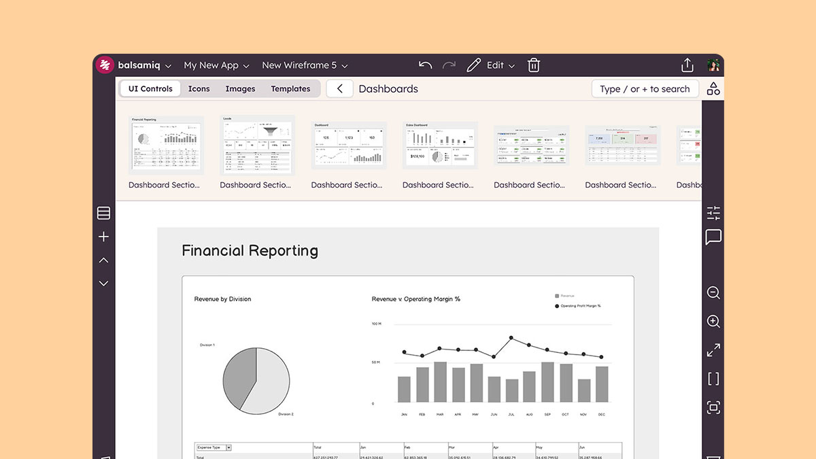Open the comments speech bubble icon
Viewport: 816px width, 459px height.
pos(713,237)
